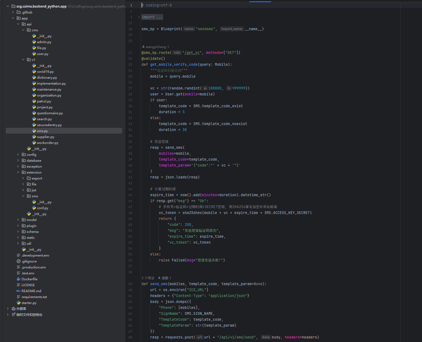Click the wangyicheng author inlay hint

tap(156, 47)
